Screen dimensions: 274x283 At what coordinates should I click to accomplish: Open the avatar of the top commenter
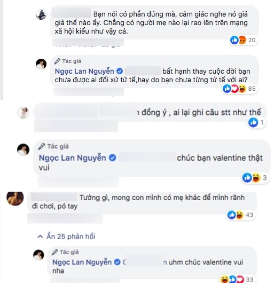click(x=41, y=14)
